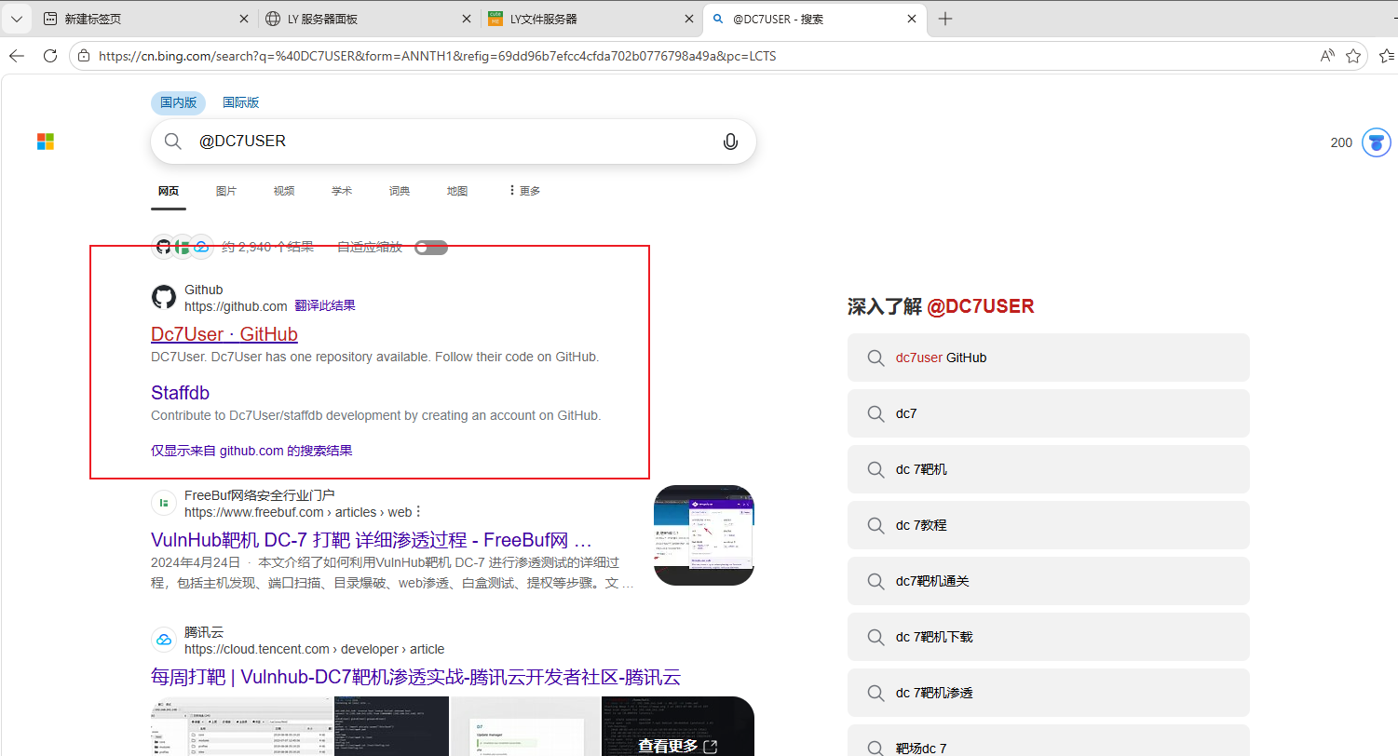
Task: Search the related query dc7靶机通关
Action: click(x=1049, y=581)
